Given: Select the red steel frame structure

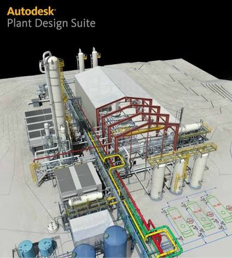Looking at the screenshot, I should (138, 124).
